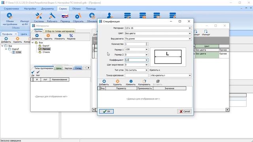The width and height of the screenshot is (253, 142).
Task: Select the Типы группировок tab
Action: pos(44,68)
